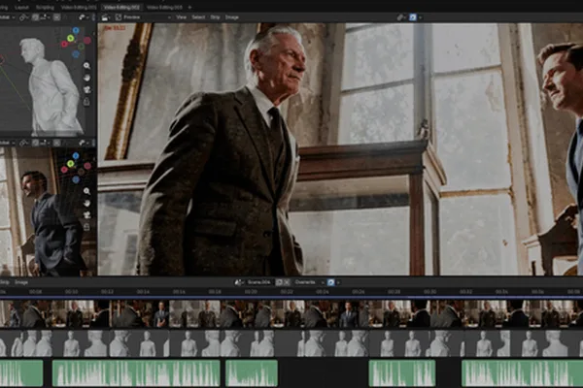Toggle proportional editing in the lower viewport header
This screenshot has height=388, width=583.
click(56, 143)
